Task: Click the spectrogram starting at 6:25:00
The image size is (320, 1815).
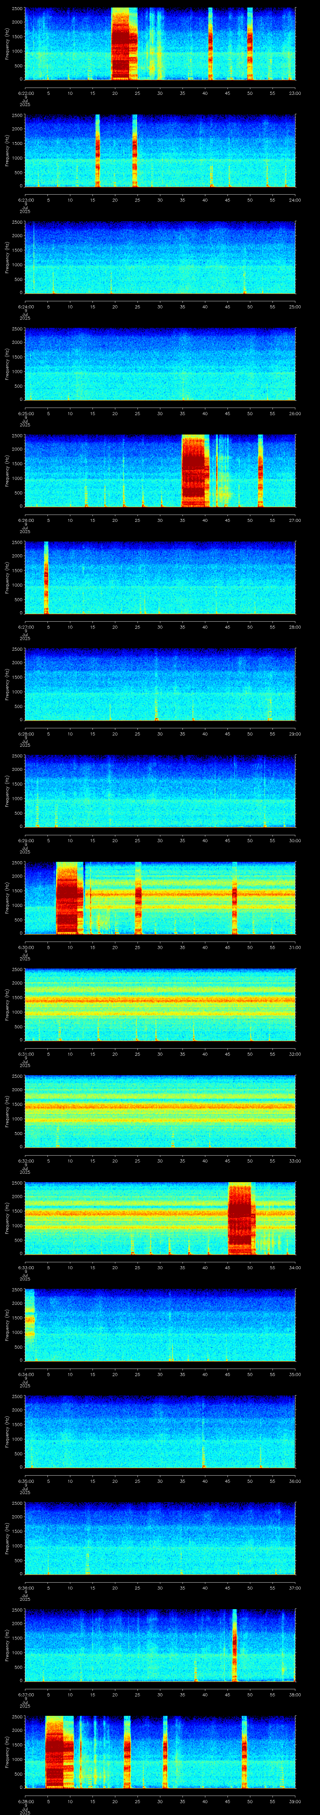Action: pyautogui.click(x=160, y=364)
